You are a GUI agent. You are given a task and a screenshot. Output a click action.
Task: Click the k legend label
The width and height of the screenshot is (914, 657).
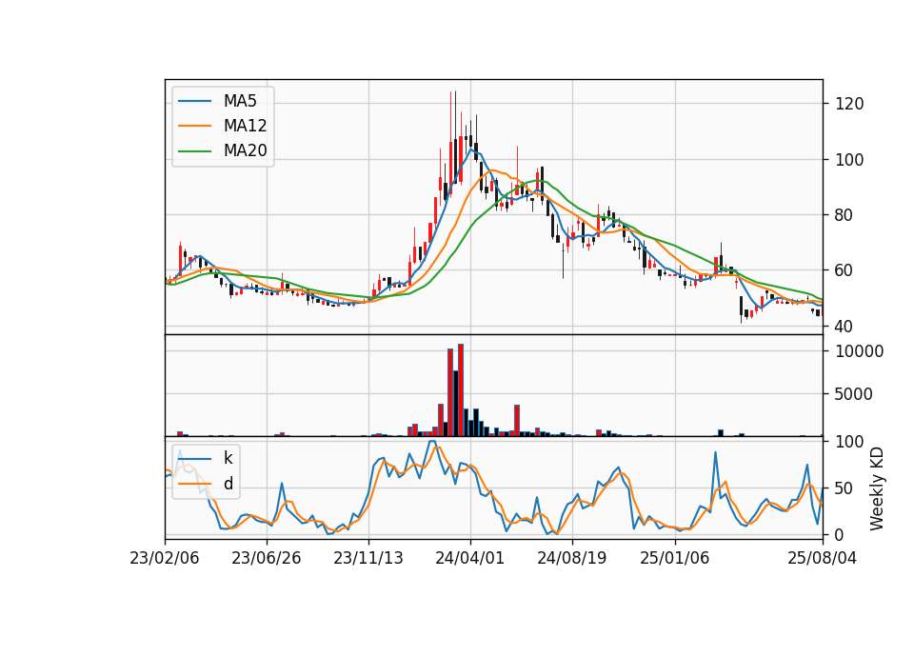click(228, 458)
